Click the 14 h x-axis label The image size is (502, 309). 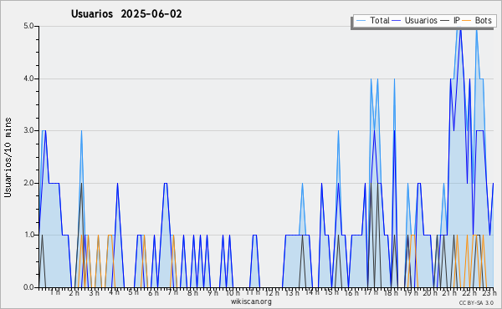(x=312, y=292)
